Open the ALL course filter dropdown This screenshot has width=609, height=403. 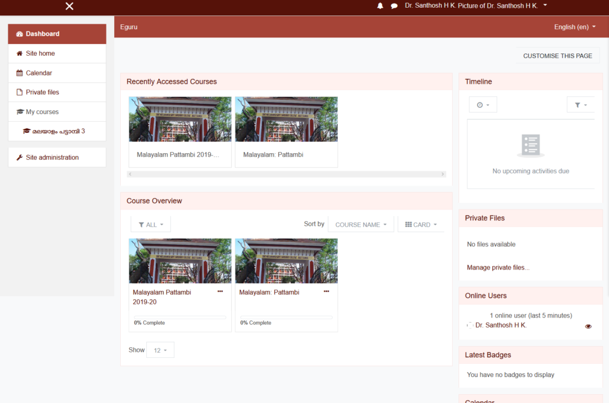click(x=150, y=224)
